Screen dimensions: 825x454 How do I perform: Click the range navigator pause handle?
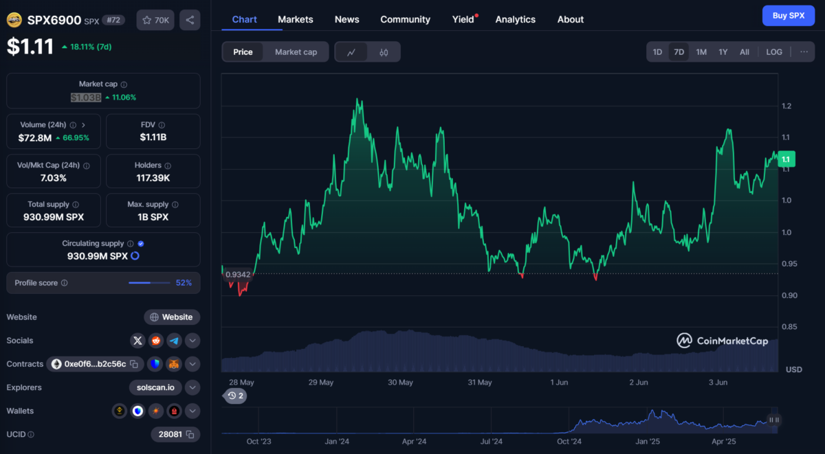[x=774, y=420]
